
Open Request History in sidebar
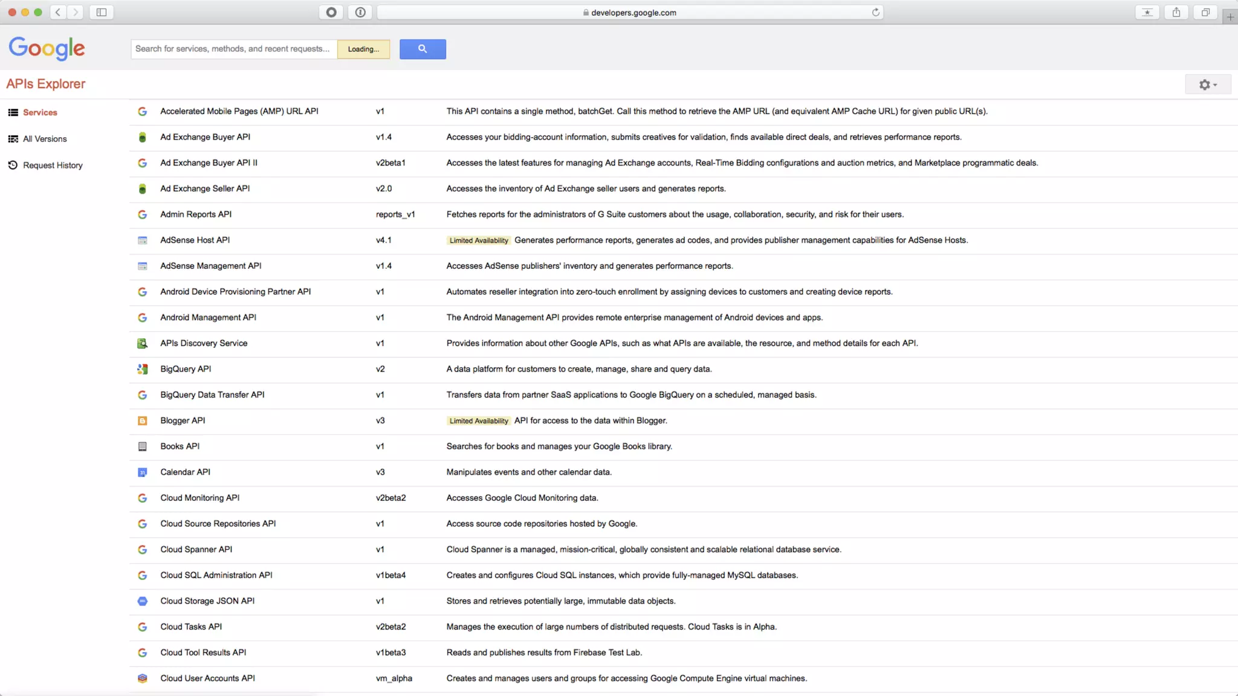pyautogui.click(x=53, y=166)
